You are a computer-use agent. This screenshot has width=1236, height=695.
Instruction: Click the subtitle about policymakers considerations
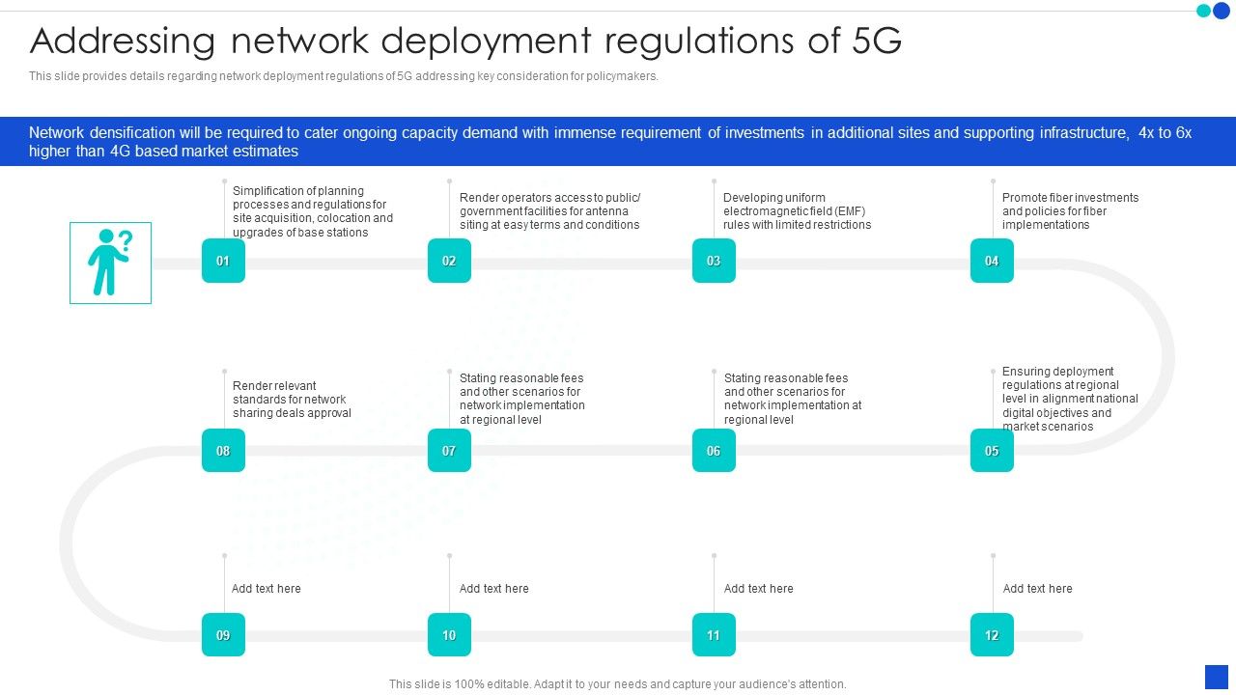click(344, 75)
